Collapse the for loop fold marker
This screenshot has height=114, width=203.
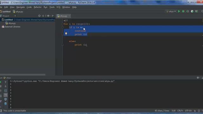point(62,24)
